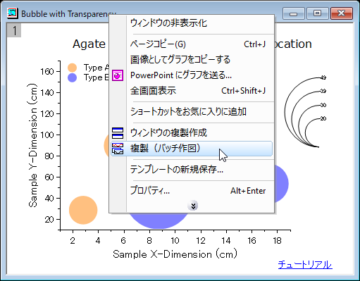
Task: Click the Y axis tick label 160
Action: (47, 71)
